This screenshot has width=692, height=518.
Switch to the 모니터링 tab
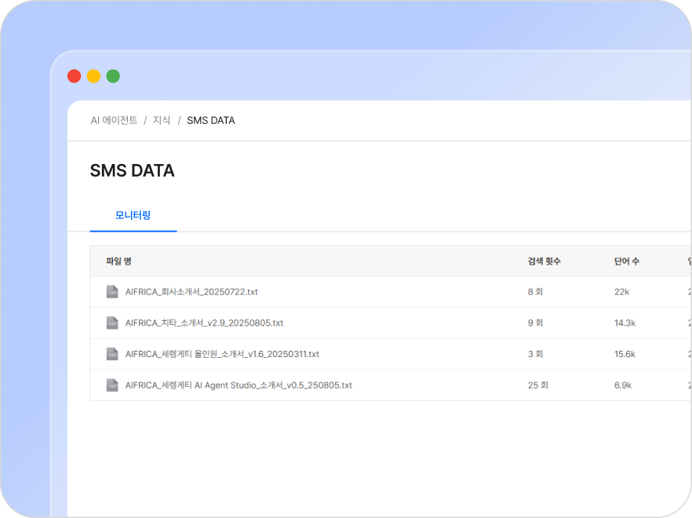point(133,215)
